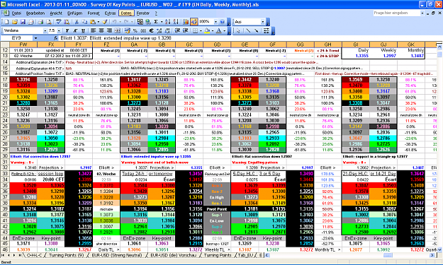Viewport: 443px width, 265px height.
Task: Open the Daten menu
Action: point(126,13)
